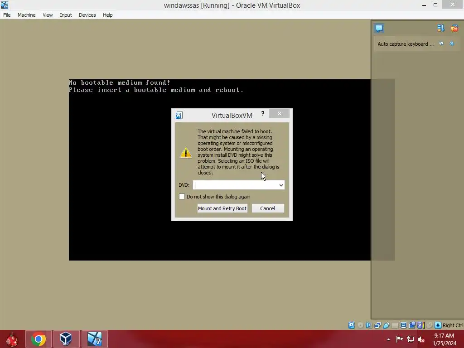Open Google Chrome from the taskbar

[39, 339]
